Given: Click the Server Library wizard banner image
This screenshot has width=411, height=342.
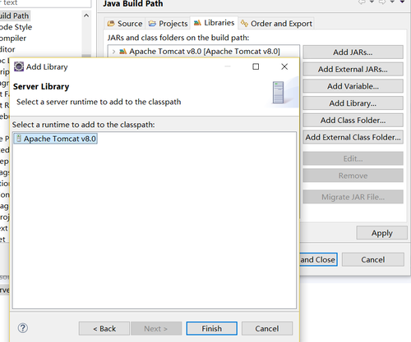Looking at the screenshot, I should [282, 92].
